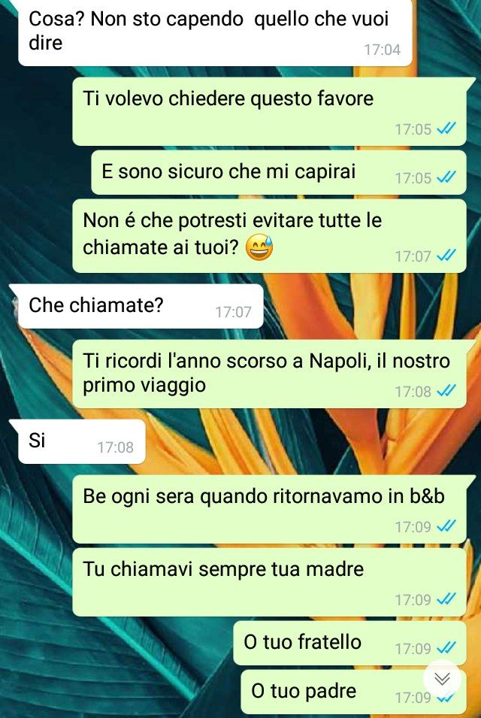Viewport: 481px width, 718px height.
Task: Tap the 'O tuo fratello' bubble
Action: click(349, 643)
